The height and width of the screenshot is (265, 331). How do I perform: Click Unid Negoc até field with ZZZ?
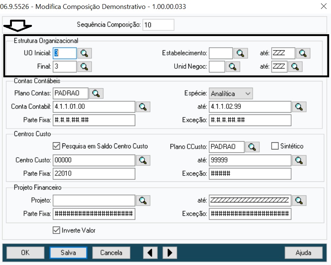[x=279, y=67]
